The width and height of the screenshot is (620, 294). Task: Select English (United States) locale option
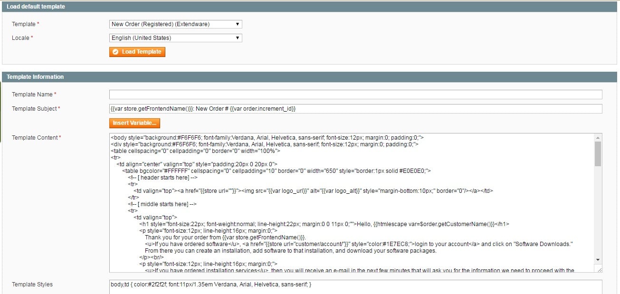click(x=176, y=38)
